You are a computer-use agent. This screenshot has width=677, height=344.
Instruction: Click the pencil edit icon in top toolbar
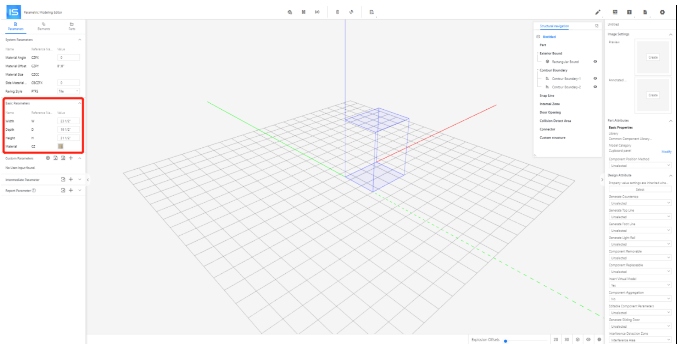pos(597,12)
